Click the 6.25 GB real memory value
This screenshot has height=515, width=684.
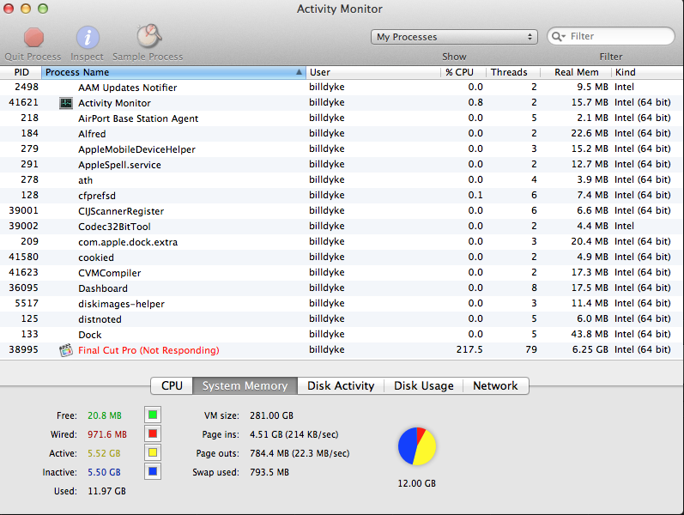click(x=590, y=349)
